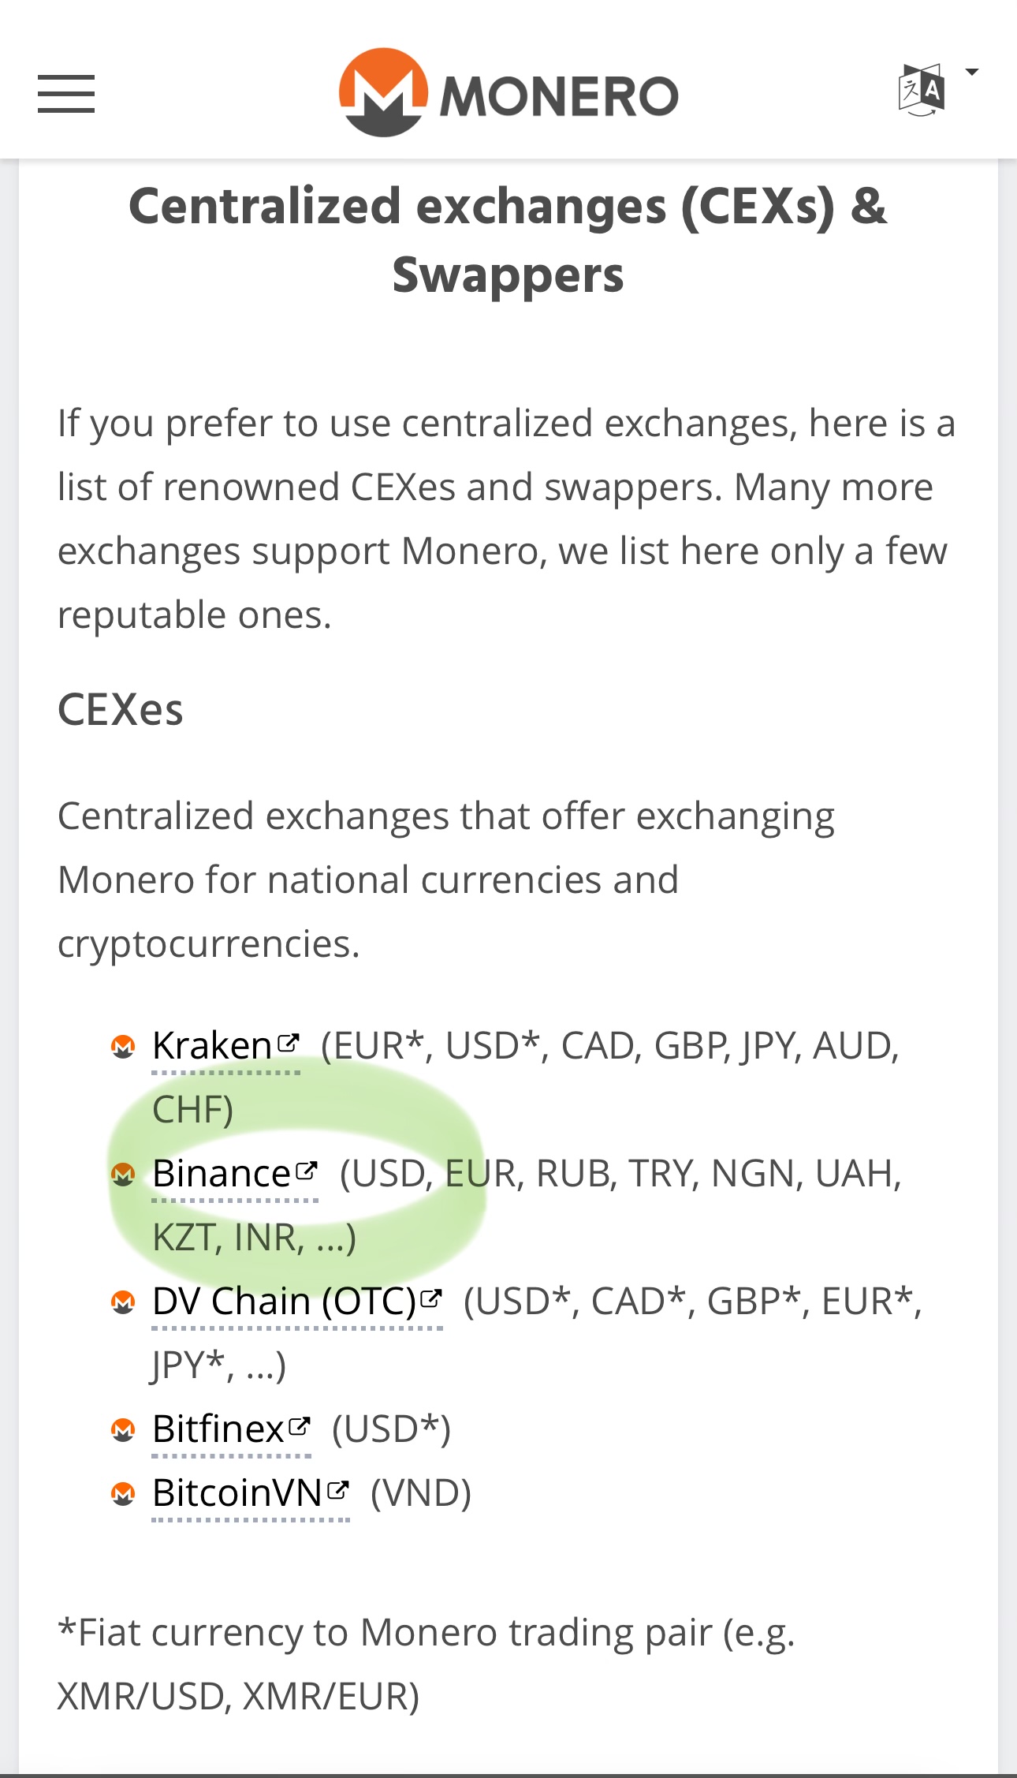
Task: Tap Monero bullet icon beside BitcoinVN
Action: 123,1494
